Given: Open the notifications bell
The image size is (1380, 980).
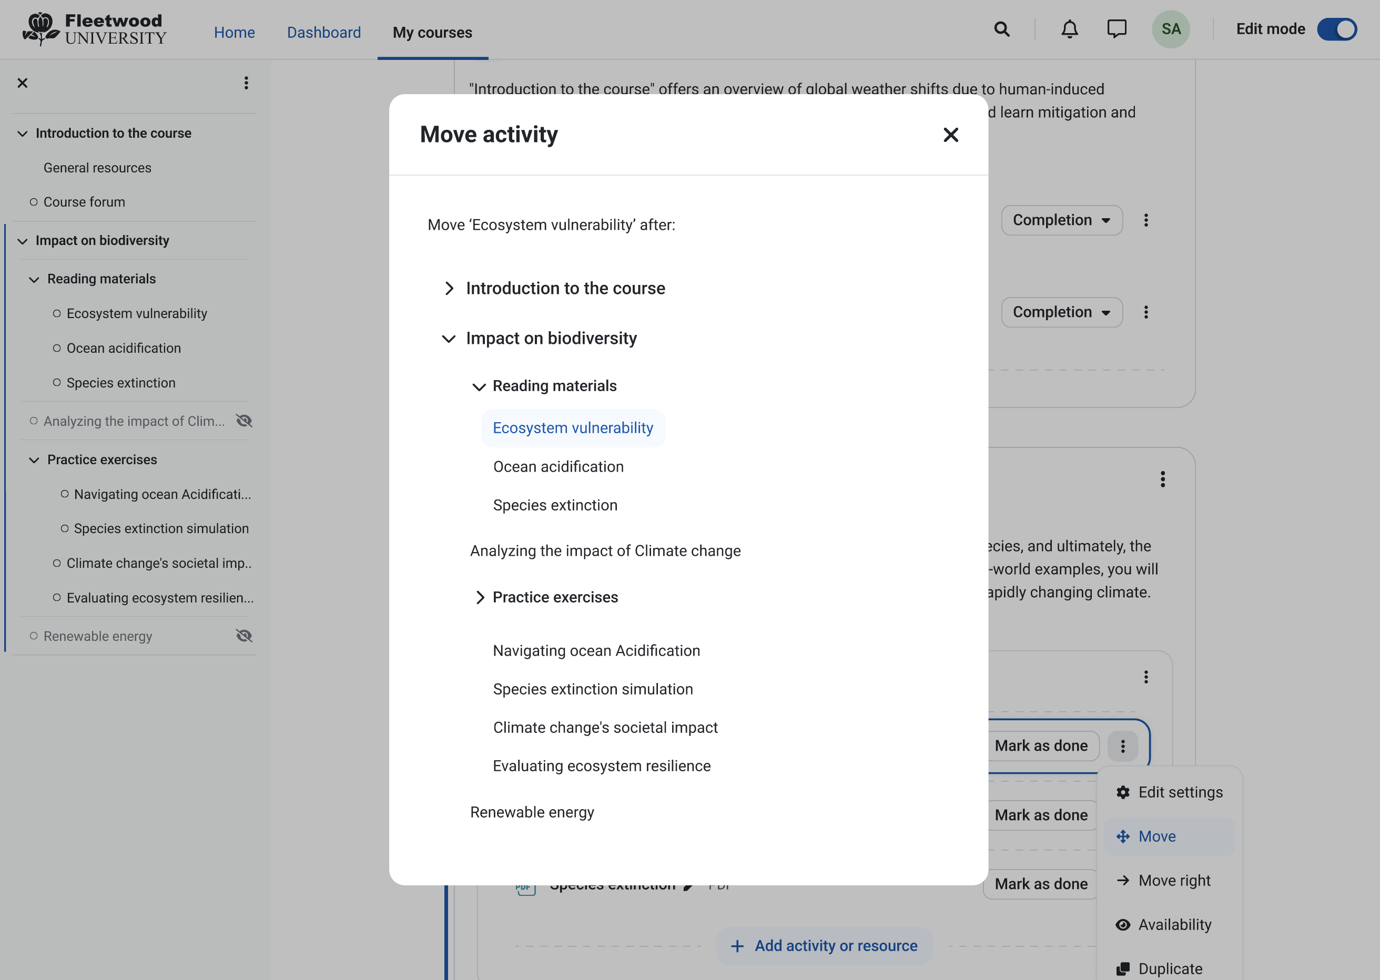Looking at the screenshot, I should click(x=1069, y=29).
